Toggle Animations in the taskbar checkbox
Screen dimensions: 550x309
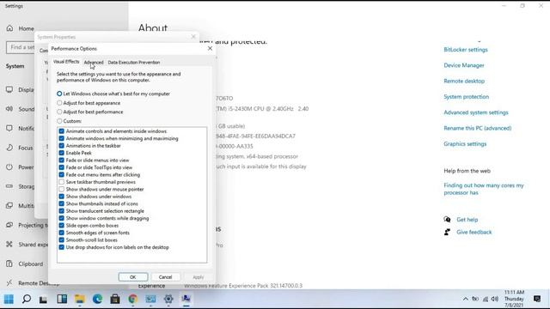point(62,145)
